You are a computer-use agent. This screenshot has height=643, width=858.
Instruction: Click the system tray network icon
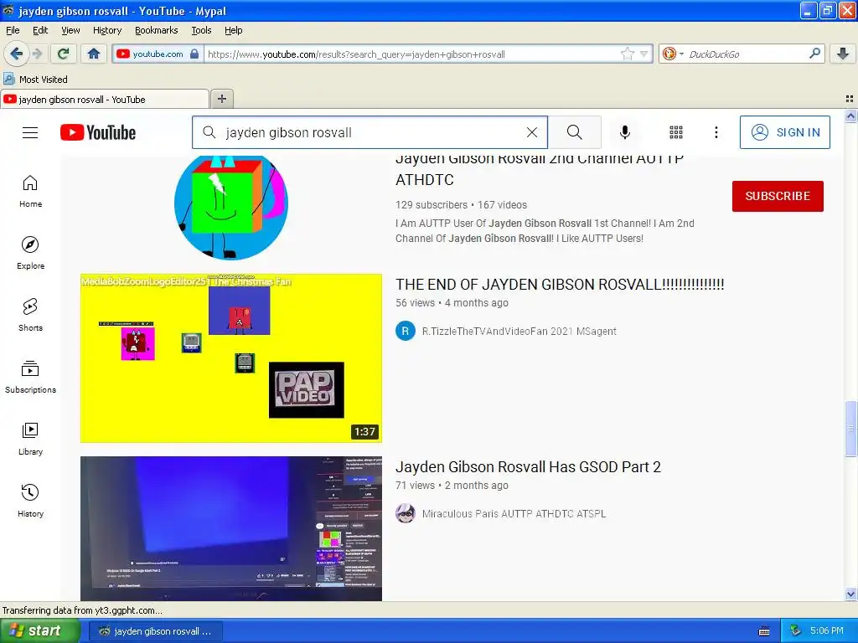point(795,630)
